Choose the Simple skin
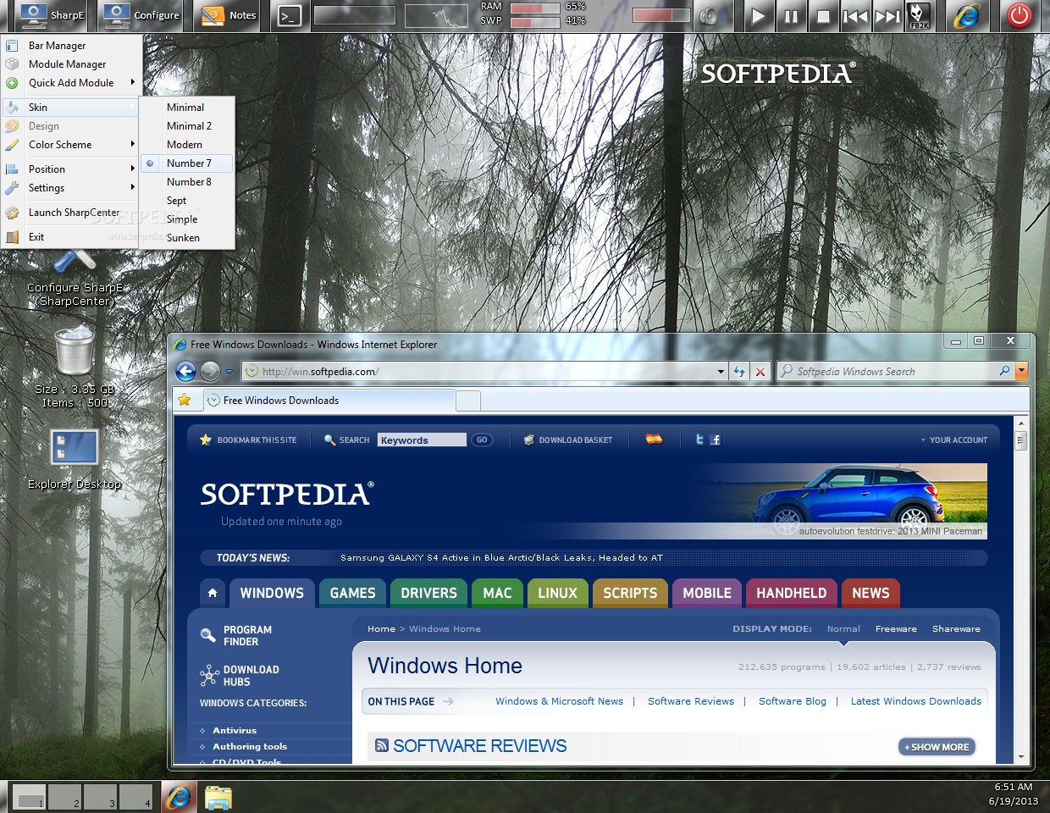 point(186,219)
